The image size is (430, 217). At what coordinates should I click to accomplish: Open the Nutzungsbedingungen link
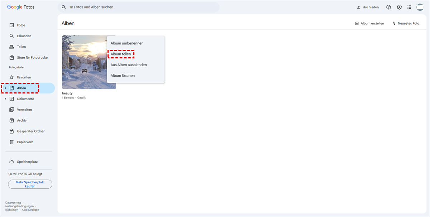click(19, 206)
